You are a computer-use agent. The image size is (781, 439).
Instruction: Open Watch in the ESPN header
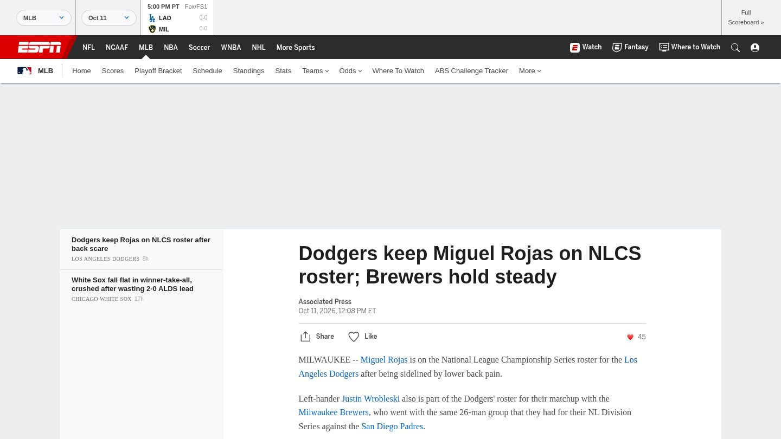tap(586, 47)
